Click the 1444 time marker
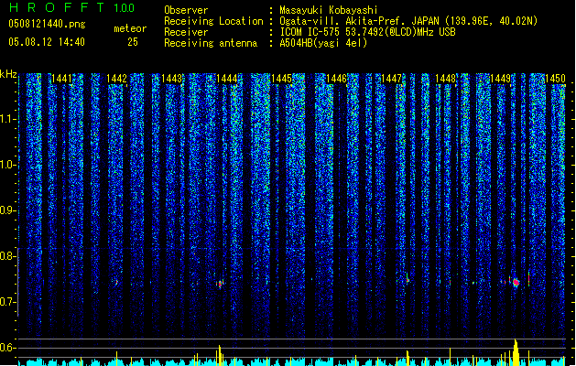This screenshot has width=576, height=366. (227, 79)
